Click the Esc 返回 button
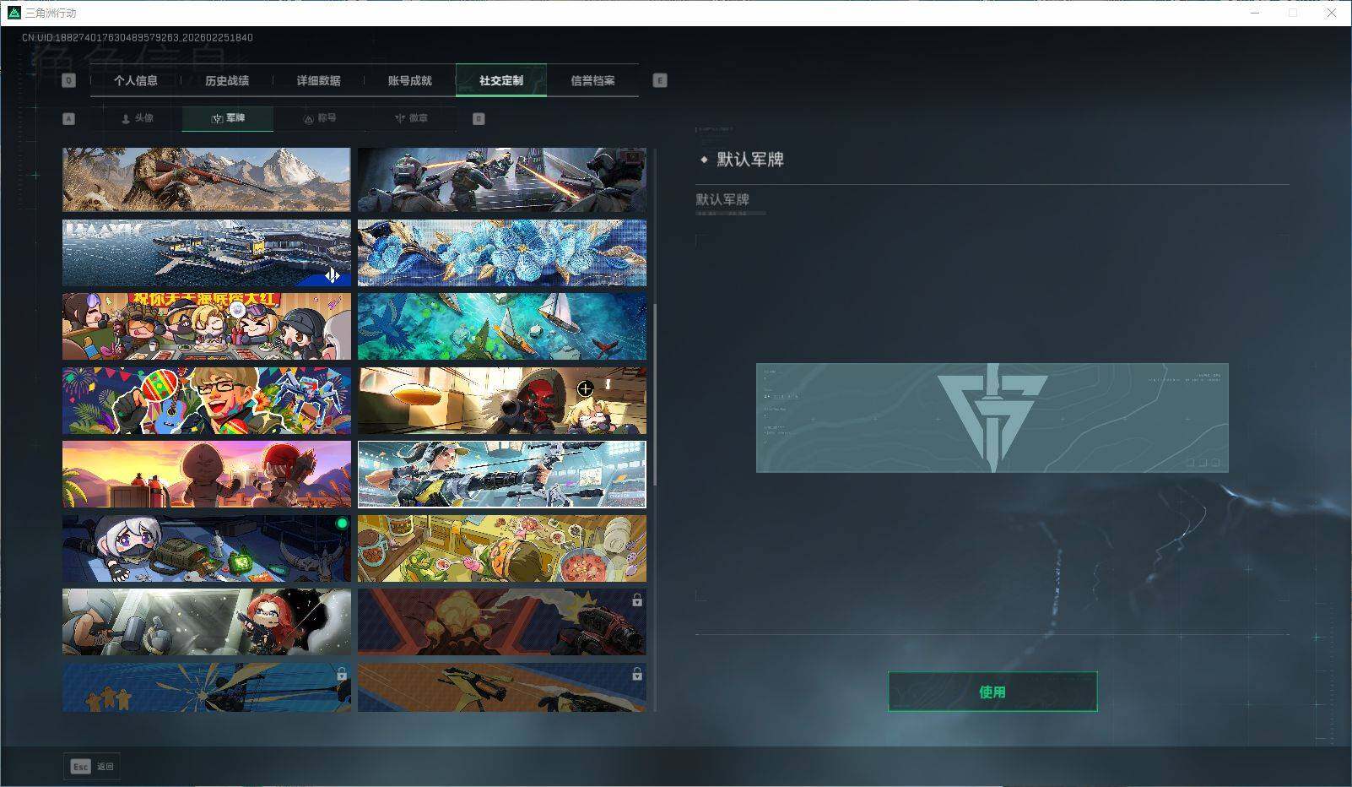 [91, 767]
